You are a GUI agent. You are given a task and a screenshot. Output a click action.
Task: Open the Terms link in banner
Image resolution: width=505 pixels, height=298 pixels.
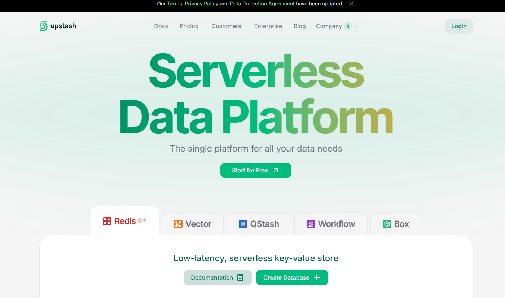coord(175,4)
